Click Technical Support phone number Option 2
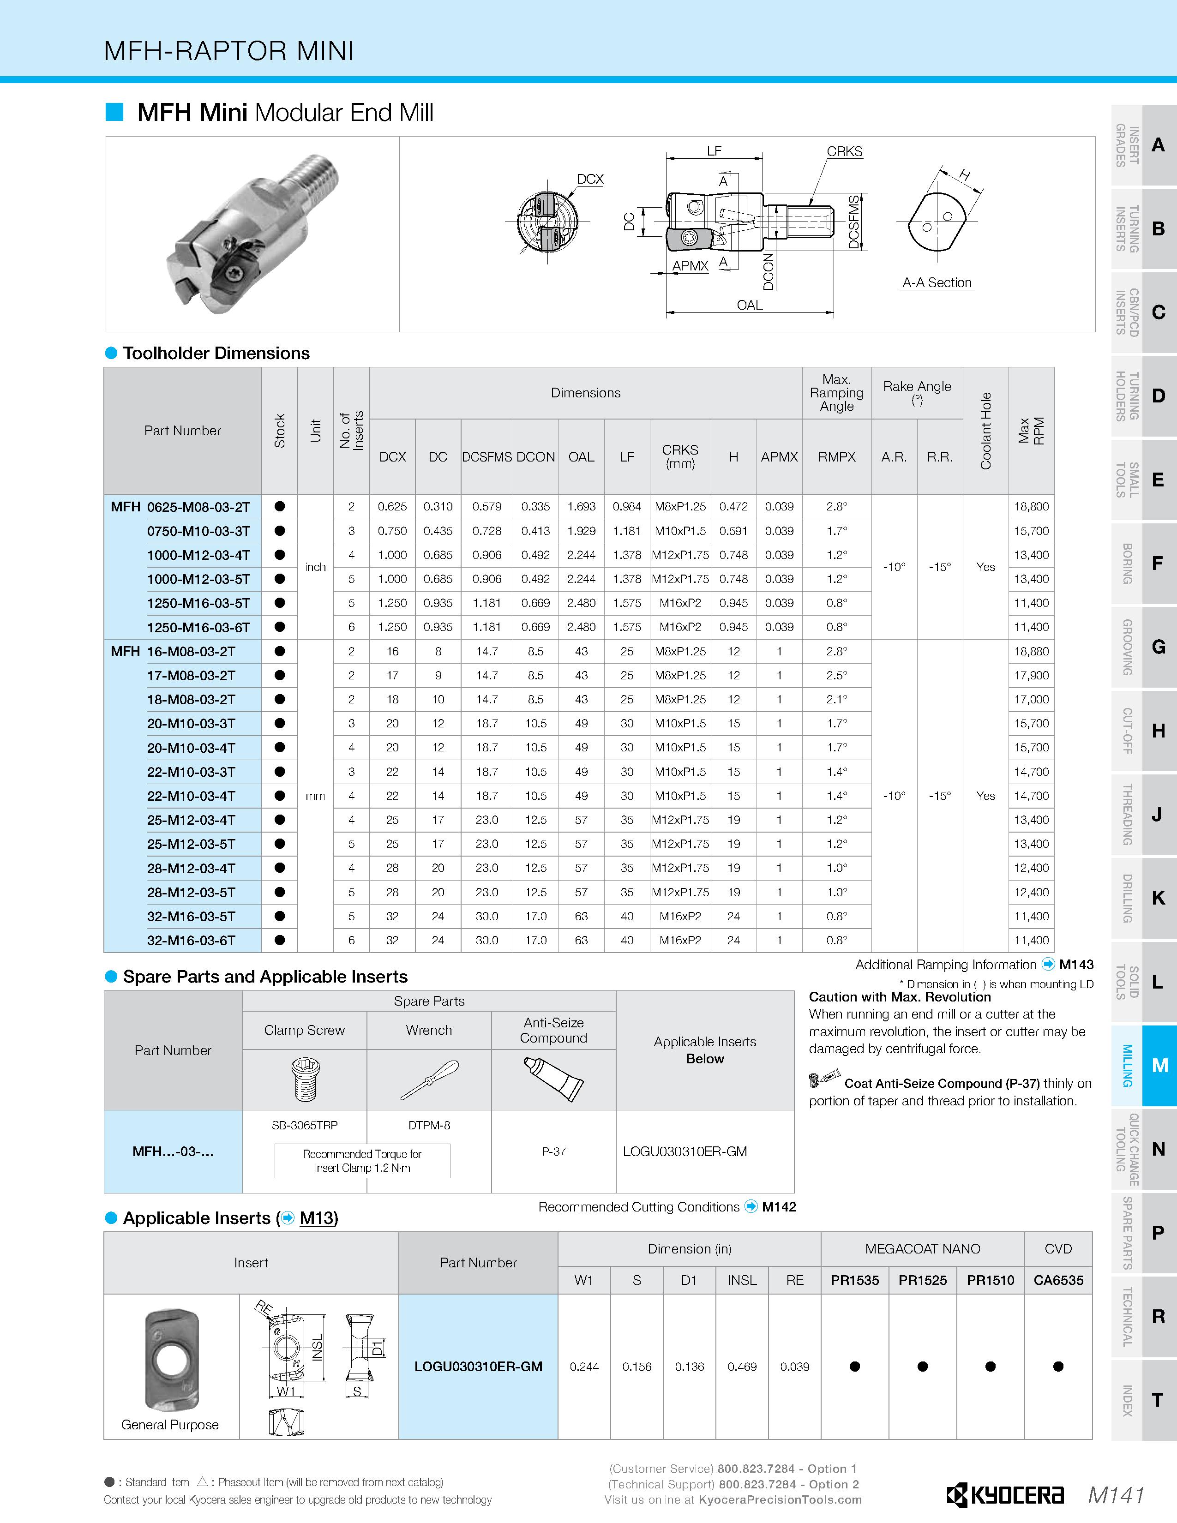This screenshot has height=1523, width=1177. [789, 1484]
